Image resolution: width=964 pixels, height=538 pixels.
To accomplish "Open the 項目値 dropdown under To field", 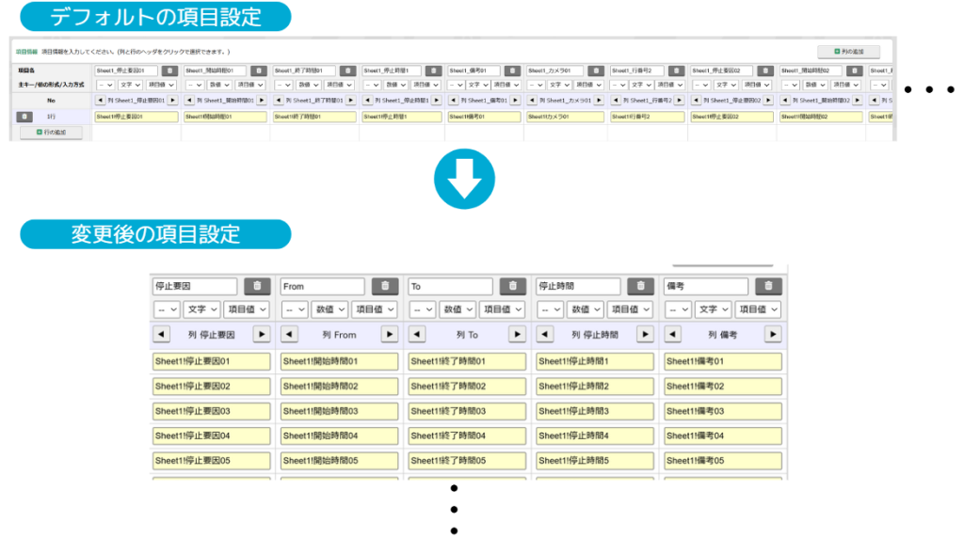I will click(501, 309).
